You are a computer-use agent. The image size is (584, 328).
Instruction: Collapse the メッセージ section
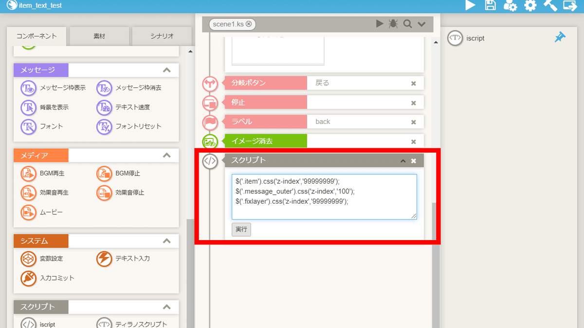(167, 70)
